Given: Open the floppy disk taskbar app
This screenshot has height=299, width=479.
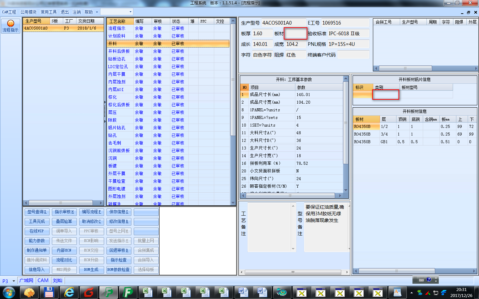Looking at the screenshot, I should click(x=49, y=292).
